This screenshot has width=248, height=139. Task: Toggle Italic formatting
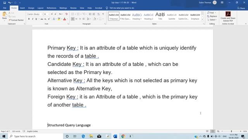click(33, 19)
